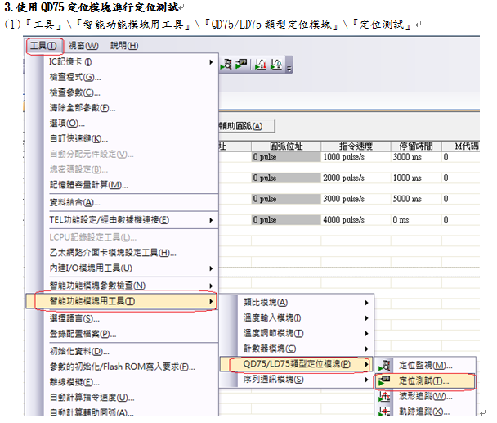The width and height of the screenshot is (497, 423).
Task: Select 定位測試 (Positioning Test) submenu item
Action: pyautogui.click(x=423, y=380)
